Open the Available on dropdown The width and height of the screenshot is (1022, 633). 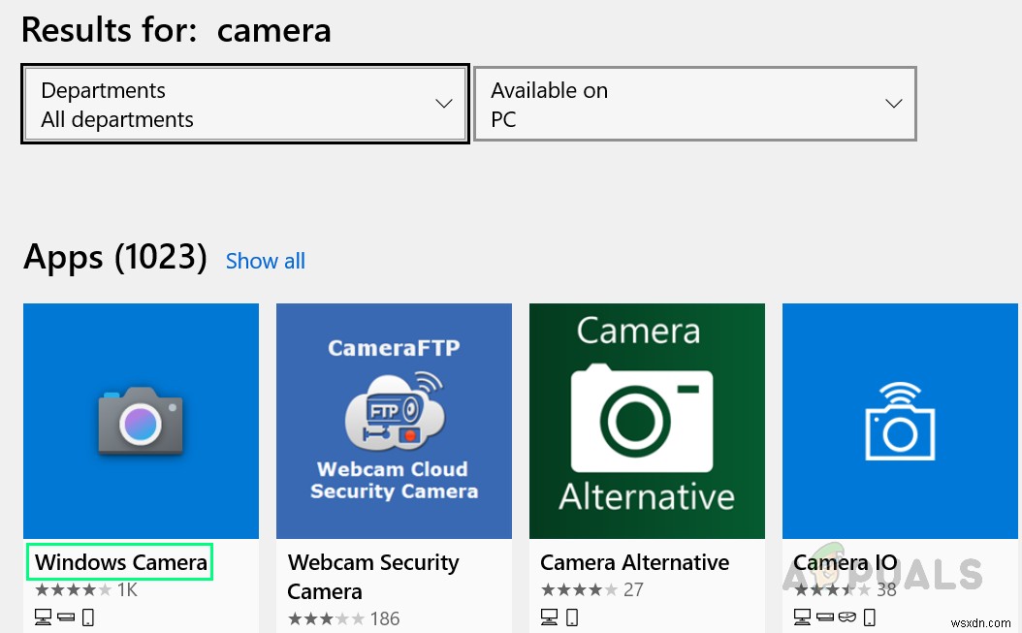pos(694,104)
